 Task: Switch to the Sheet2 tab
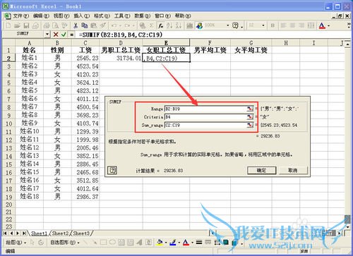(60, 233)
